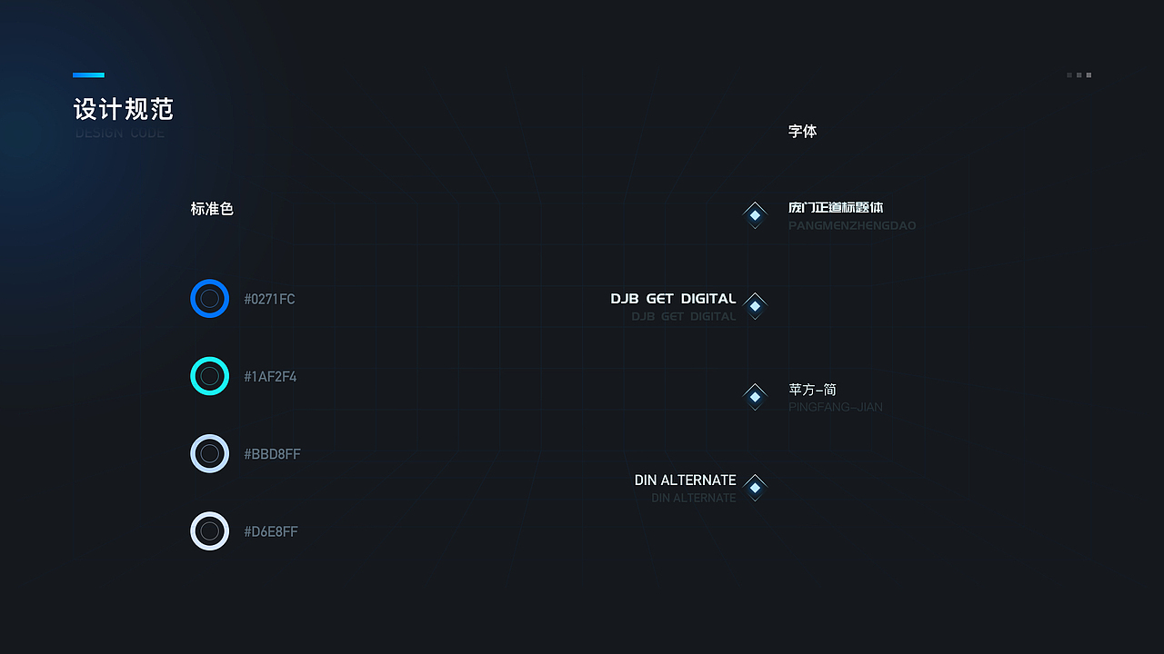Click the #D6E8FF hex code text

[271, 531]
